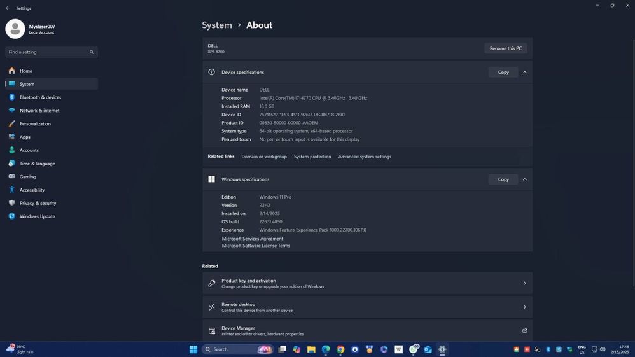This screenshot has width=635, height=357.
Task: Select System in the sidebar
Action: point(52,84)
